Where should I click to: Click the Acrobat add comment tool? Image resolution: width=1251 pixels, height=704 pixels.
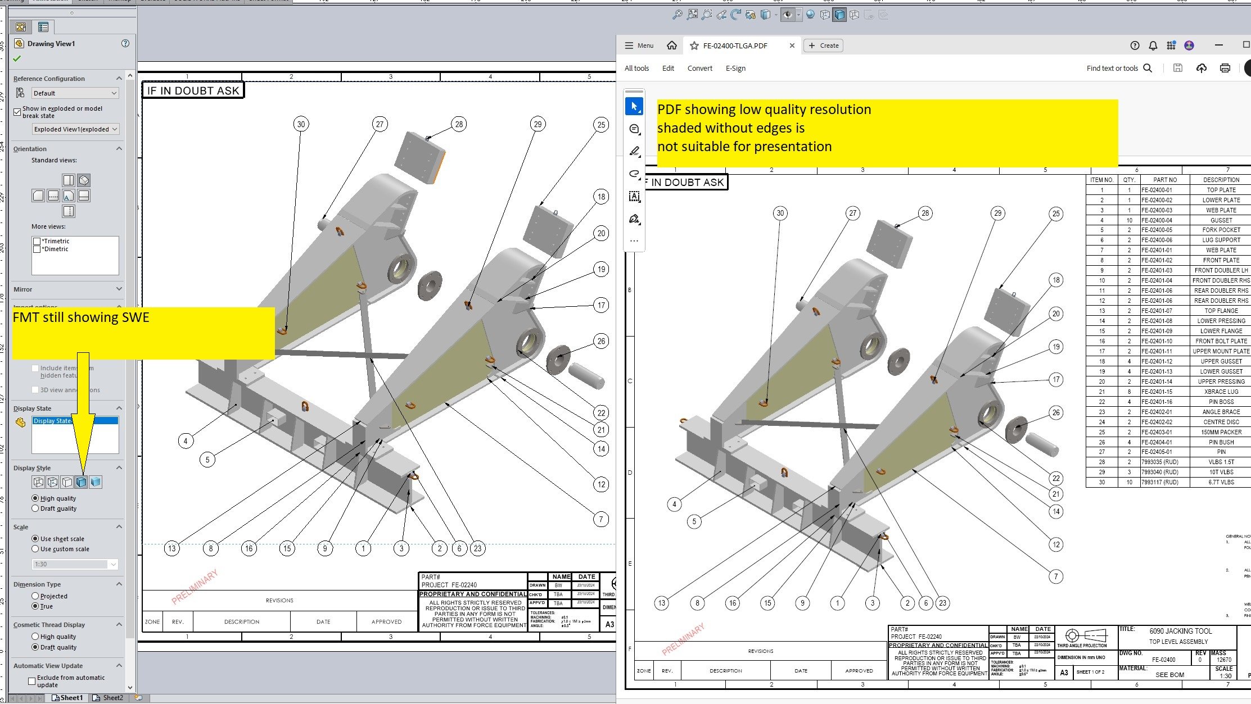pos(634,129)
